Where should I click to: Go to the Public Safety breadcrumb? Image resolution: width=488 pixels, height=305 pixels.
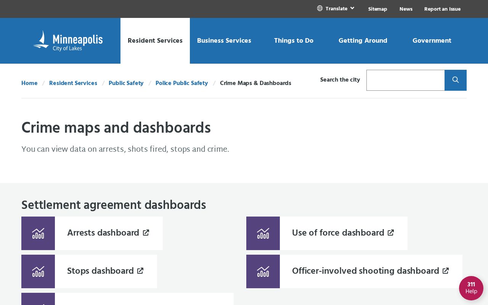pos(126,83)
